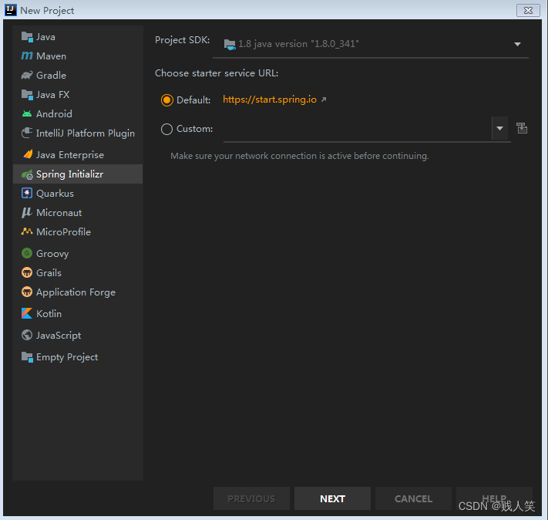Choose Maven project type label

51,56
